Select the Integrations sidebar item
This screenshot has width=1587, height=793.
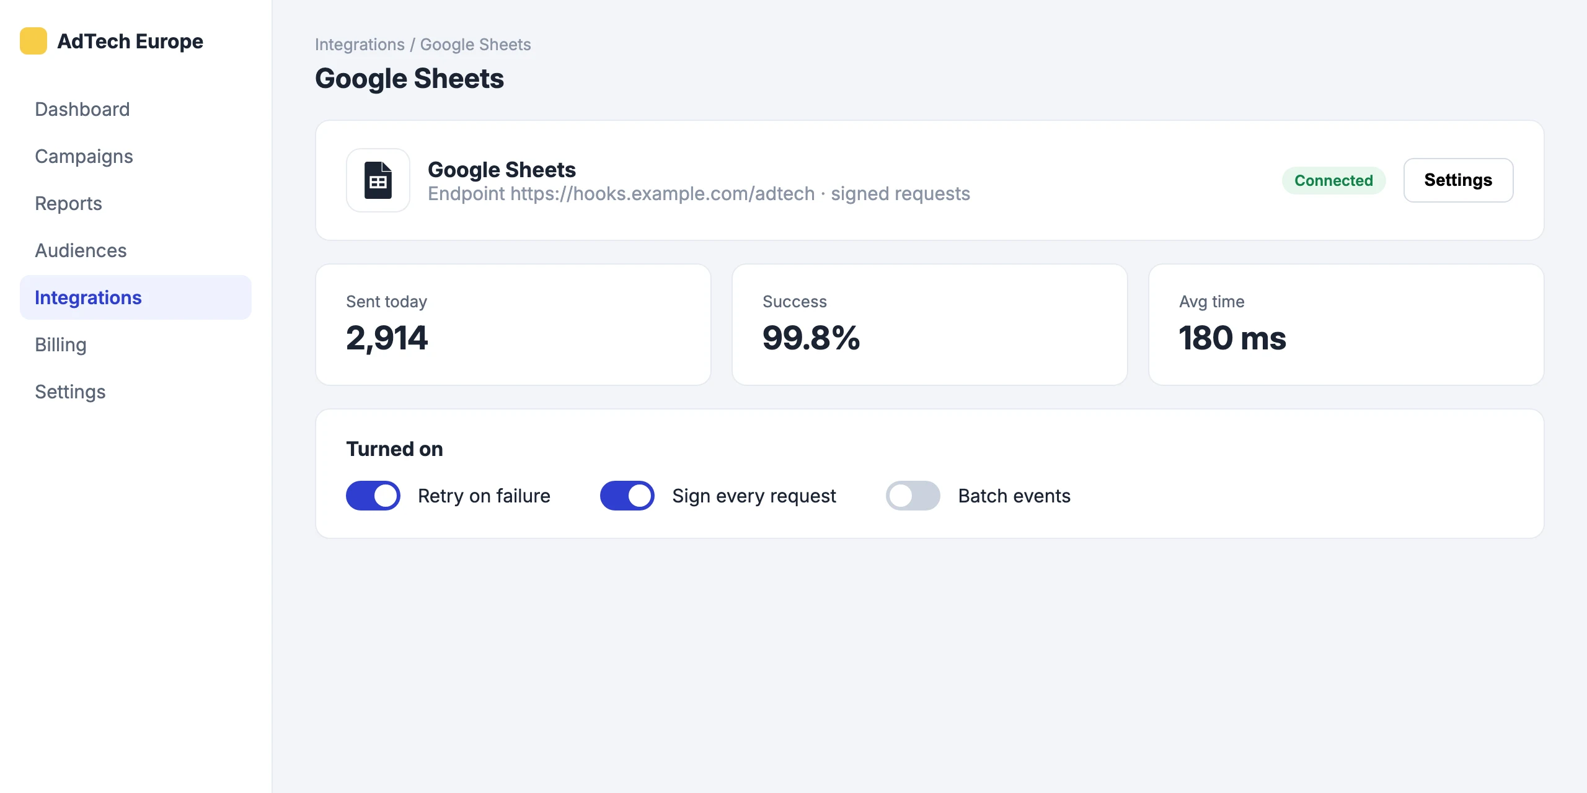click(136, 297)
